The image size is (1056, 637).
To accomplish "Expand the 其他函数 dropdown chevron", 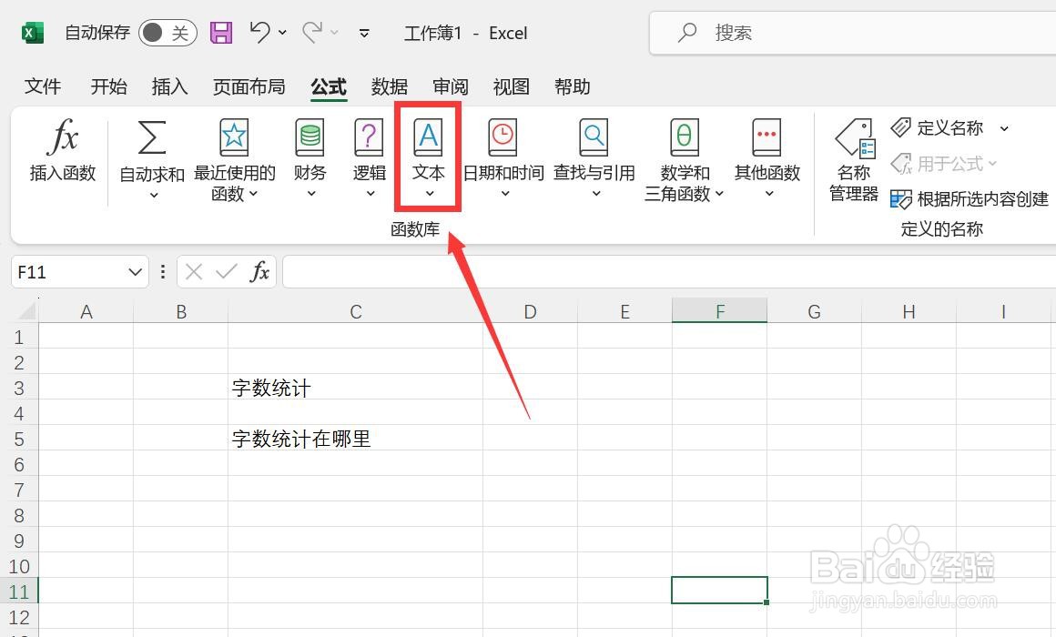I will tap(769, 194).
